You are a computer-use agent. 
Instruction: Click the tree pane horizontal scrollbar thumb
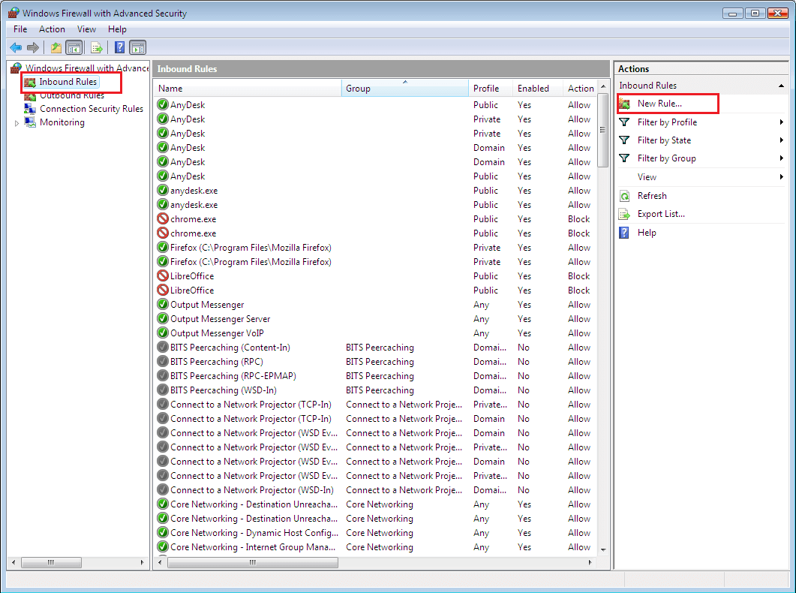51,562
